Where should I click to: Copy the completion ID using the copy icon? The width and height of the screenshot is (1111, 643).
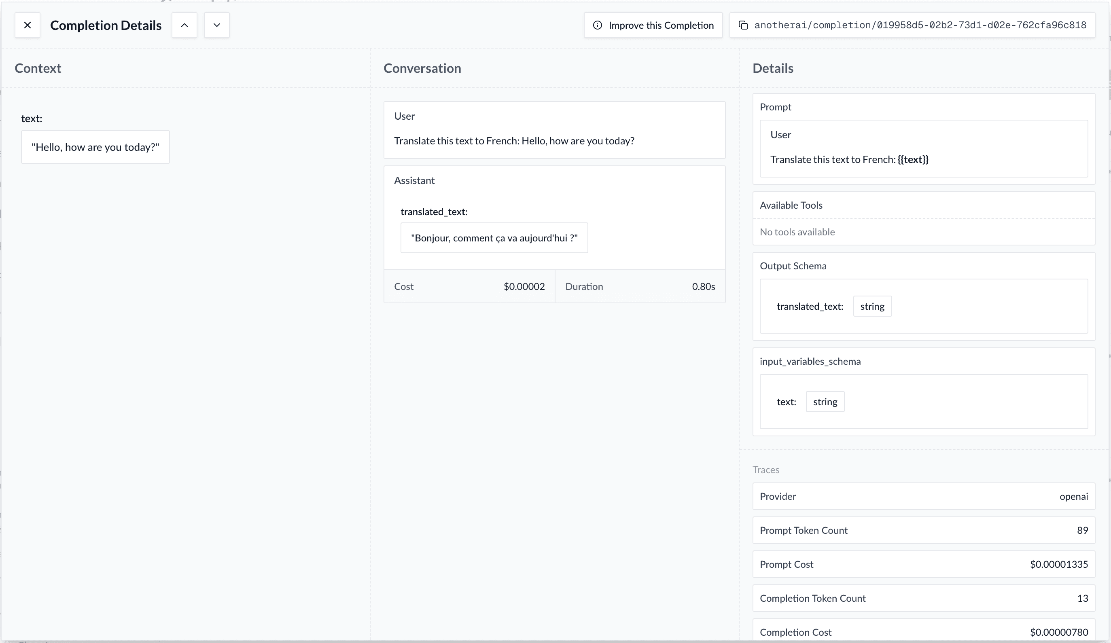point(743,25)
